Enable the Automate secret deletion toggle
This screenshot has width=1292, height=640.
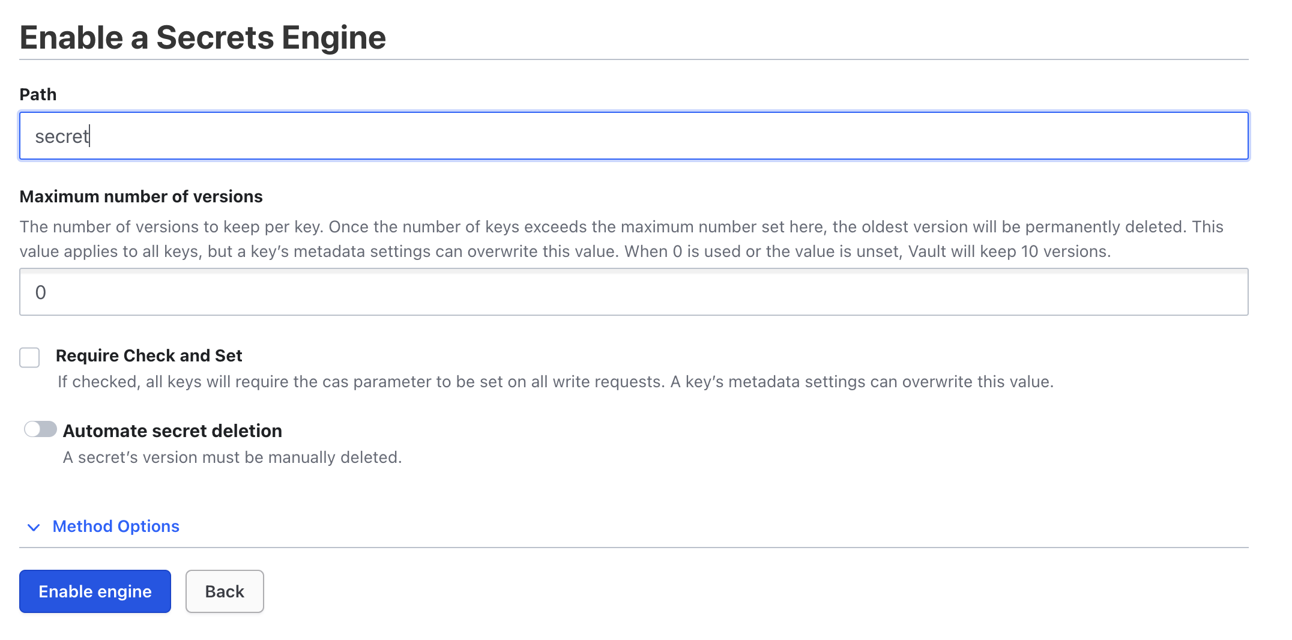click(40, 429)
